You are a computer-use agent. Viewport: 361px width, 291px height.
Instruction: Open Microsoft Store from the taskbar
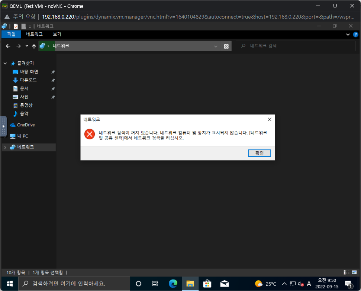207,284
